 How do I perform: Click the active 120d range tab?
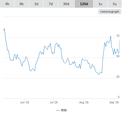[x=84, y=4]
